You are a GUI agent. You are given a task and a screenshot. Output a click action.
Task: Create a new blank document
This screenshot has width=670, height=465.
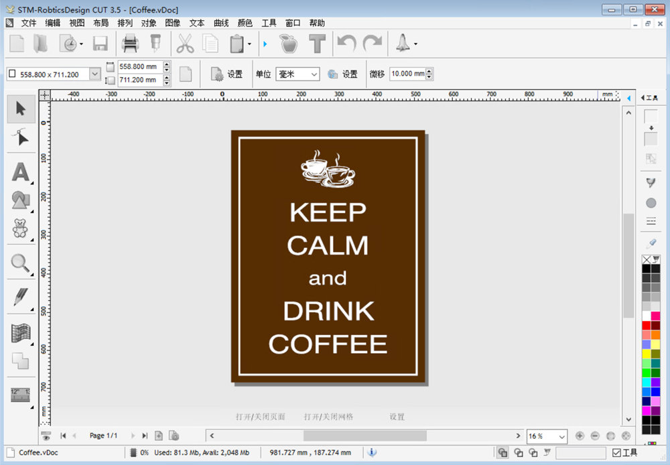point(17,43)
